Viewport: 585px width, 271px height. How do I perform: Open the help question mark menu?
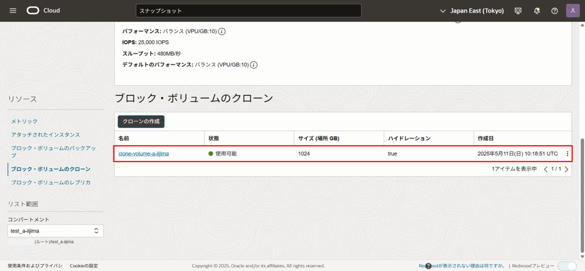pyautogui.click(x=554, y=11)
